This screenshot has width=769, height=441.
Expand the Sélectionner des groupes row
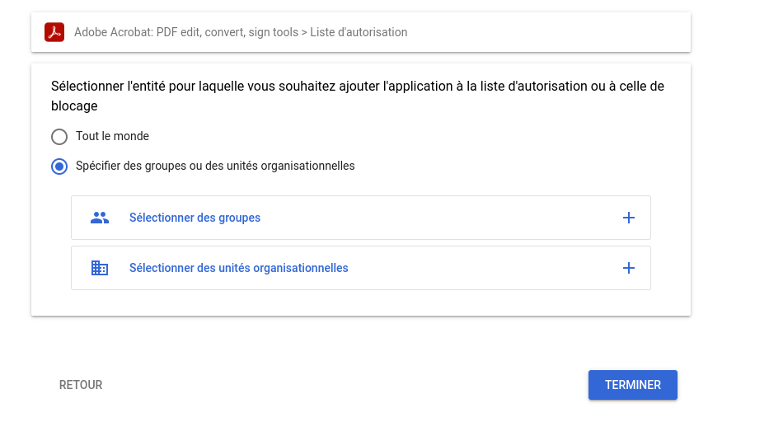361,218
